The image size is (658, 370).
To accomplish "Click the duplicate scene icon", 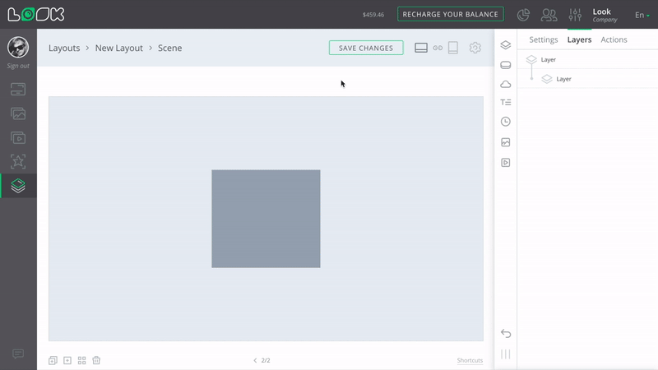I will tap(53, 360).
